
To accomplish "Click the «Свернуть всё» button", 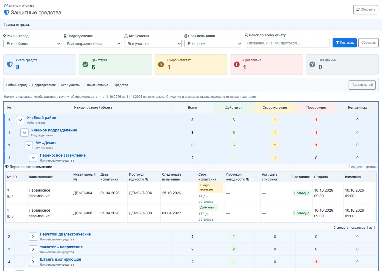I will coord(362,85).
